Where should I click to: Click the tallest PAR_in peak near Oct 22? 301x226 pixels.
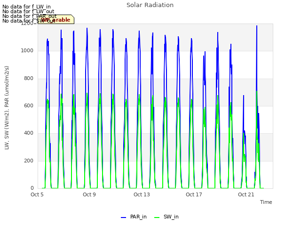[257, 26]
